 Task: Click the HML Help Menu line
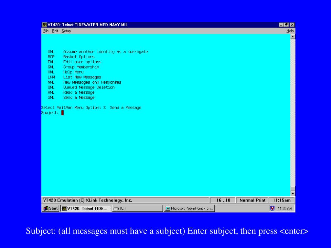(66, 72)
